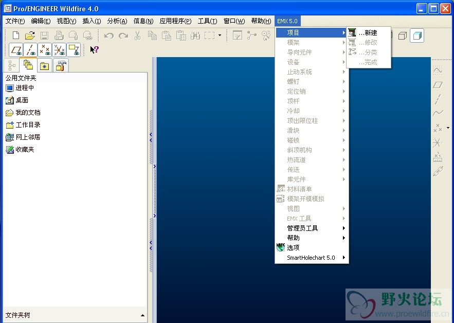
Task: Click the copy icon in toolbar
Action: [x=152, y=35]
